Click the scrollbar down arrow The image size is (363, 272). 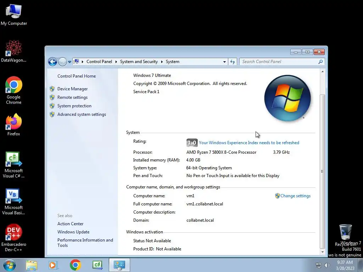coord(322,252)
